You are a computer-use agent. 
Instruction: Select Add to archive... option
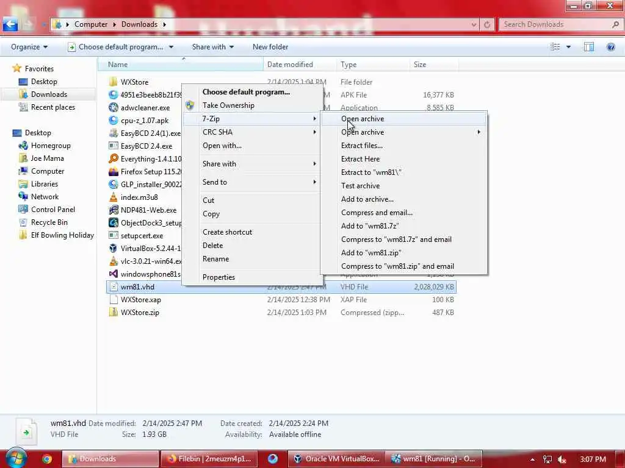[367, 199]
